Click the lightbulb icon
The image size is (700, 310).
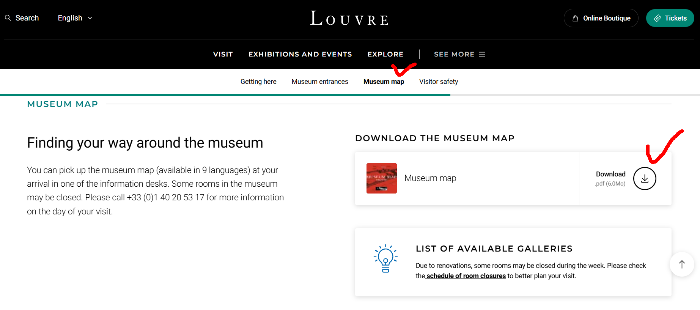[x=385, y=258]
